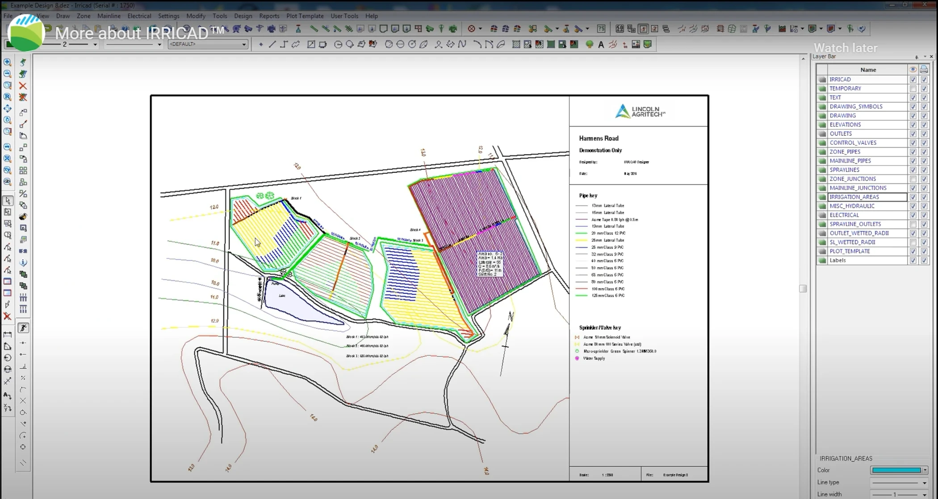The width and height of the screenshot is (938, 499).
Task: Open the line width 2 dropdown
Action: coord(95,44)
